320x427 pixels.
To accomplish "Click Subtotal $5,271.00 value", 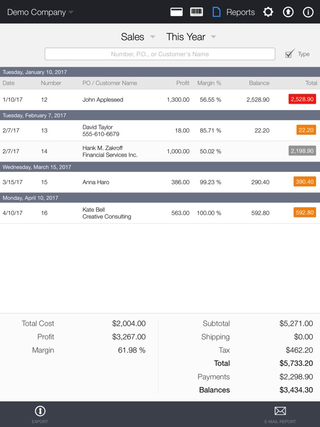I will [296, 323].
